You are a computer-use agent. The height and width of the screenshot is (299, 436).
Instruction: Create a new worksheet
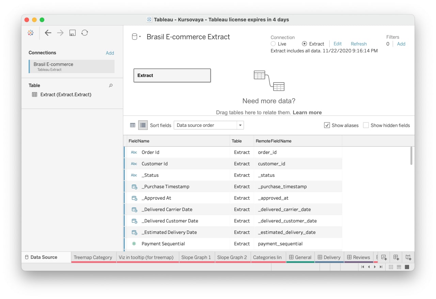(x=384, y=258)
